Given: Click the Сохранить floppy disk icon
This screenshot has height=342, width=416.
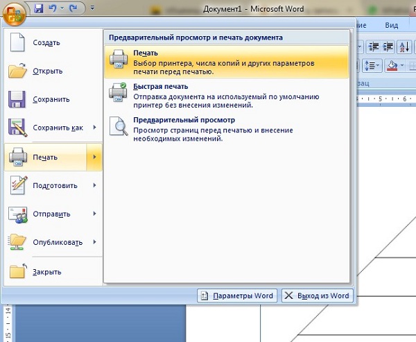Looking at the screenshot, I should click(17, 99).
